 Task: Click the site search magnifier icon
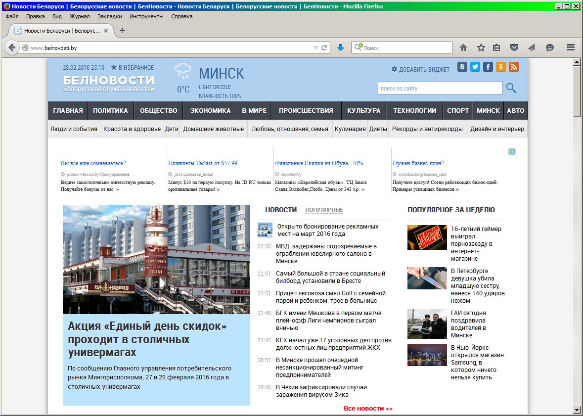(511, 89)
